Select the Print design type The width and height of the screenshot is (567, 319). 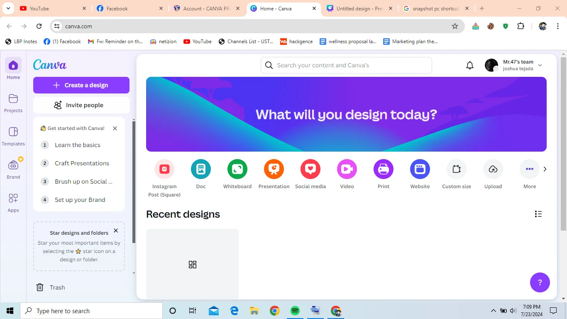click(384, 169)
